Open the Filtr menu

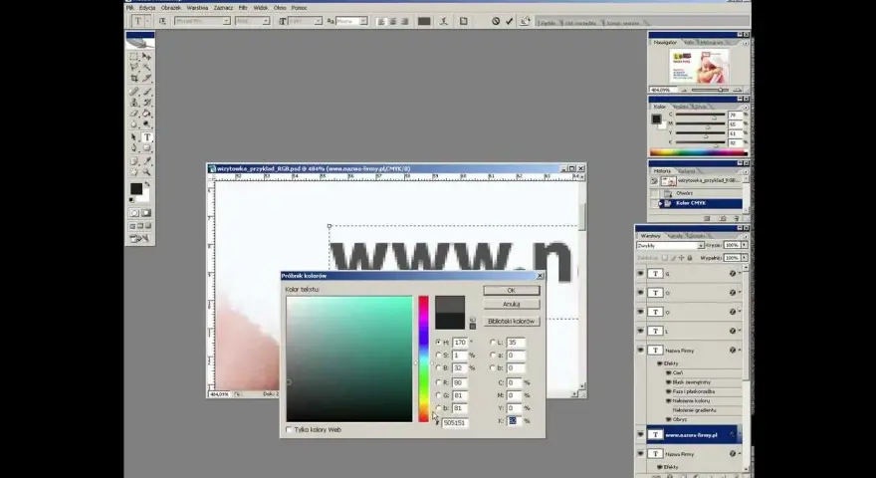[243, 8]
